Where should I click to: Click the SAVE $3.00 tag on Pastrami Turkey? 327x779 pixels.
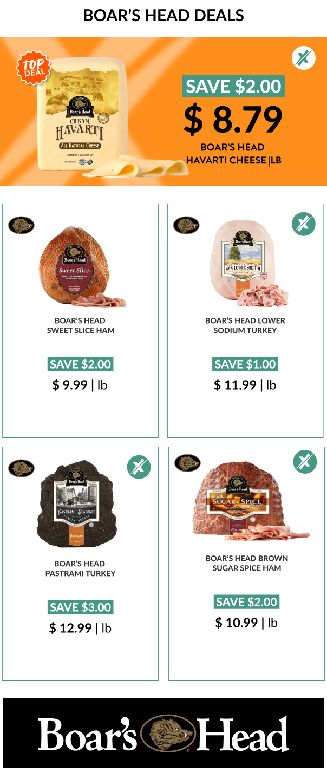click(81, 607)
